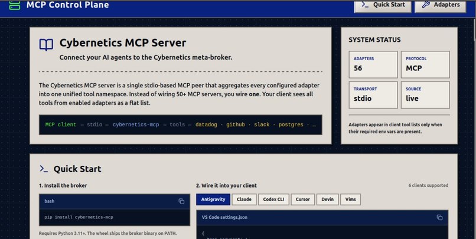Click the MCP Control Plane server logo icon
476x239 pixels.
point(15,5)
